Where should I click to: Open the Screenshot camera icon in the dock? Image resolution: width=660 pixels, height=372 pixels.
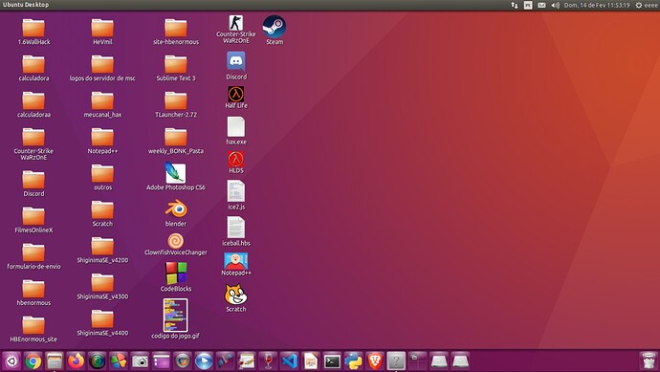[x=140, y=361]
